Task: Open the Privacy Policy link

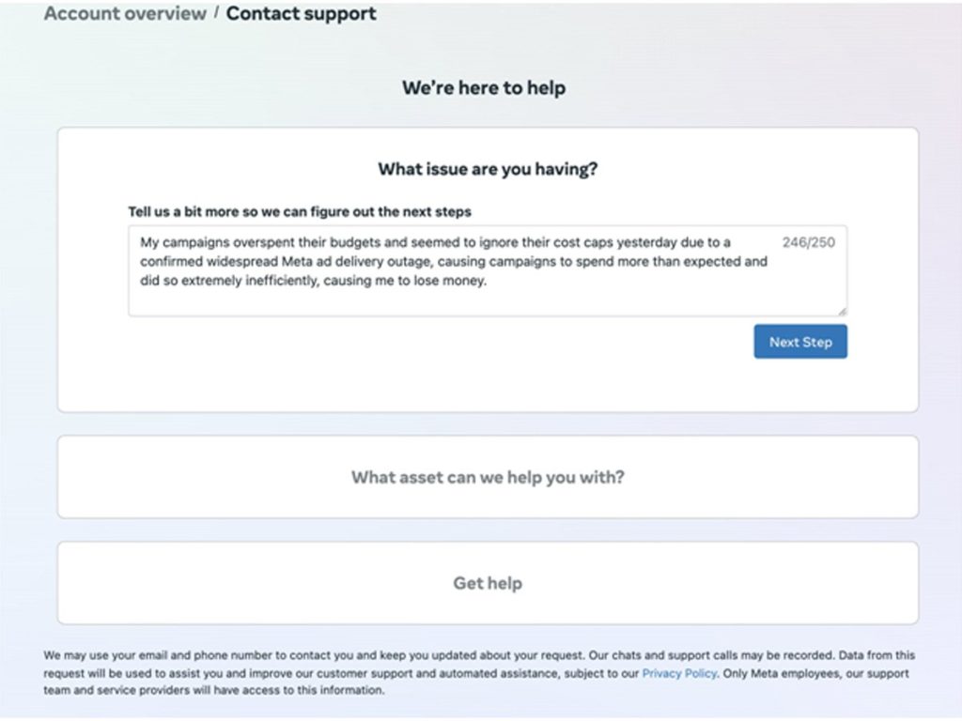Action: coord(679,673)
